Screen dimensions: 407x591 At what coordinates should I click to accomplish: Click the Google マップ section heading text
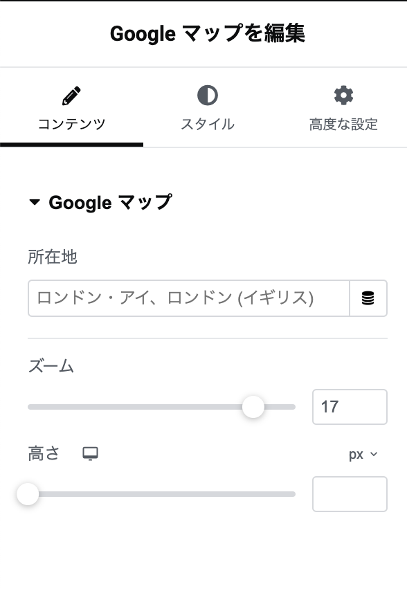pyautogui.click(x=111, y=202)
